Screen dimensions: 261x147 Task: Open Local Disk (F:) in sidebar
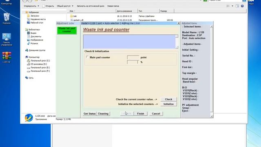click(40, 71)
